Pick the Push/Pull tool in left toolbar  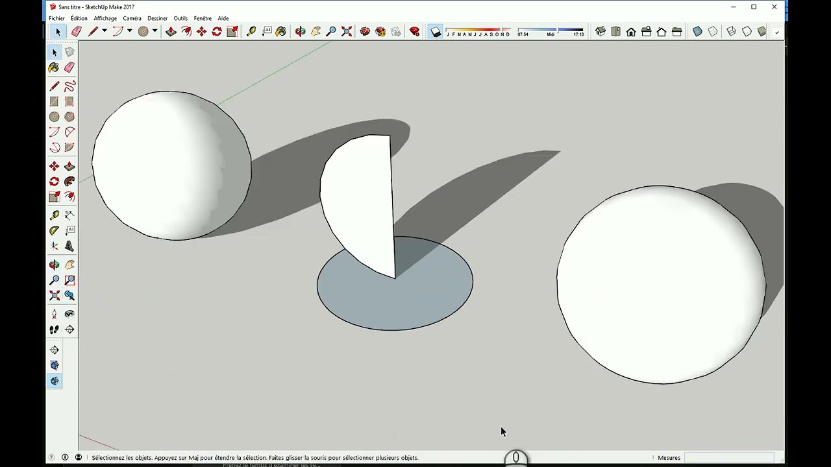point(69,167)
